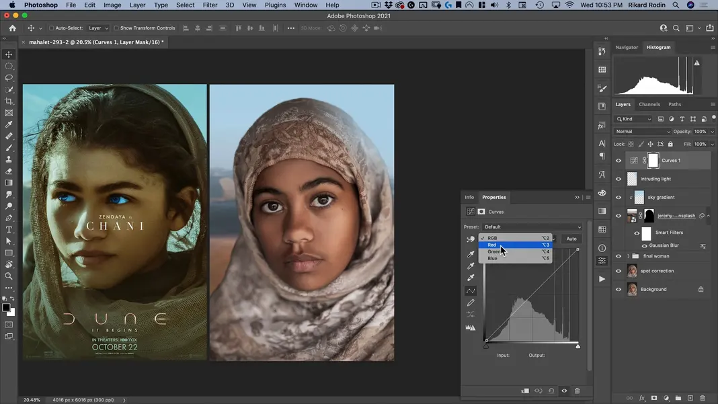Image resolution: width=718 pixels, height=404 pixels.
Task: Hide the final woman group
Action: 619,256
